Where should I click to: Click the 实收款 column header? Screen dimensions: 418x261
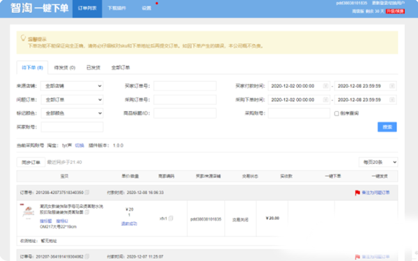pyautogui.click(x=286, y=176)
